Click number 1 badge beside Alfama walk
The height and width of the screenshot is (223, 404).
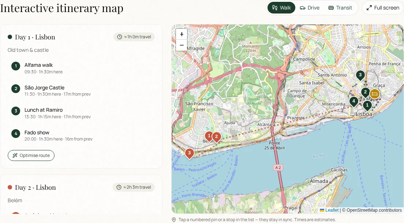tap(16, 66)
